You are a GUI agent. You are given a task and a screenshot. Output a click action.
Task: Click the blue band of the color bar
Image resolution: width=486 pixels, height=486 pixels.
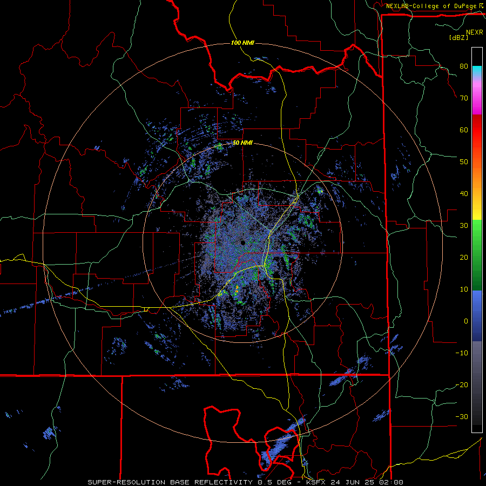(477, 316)
